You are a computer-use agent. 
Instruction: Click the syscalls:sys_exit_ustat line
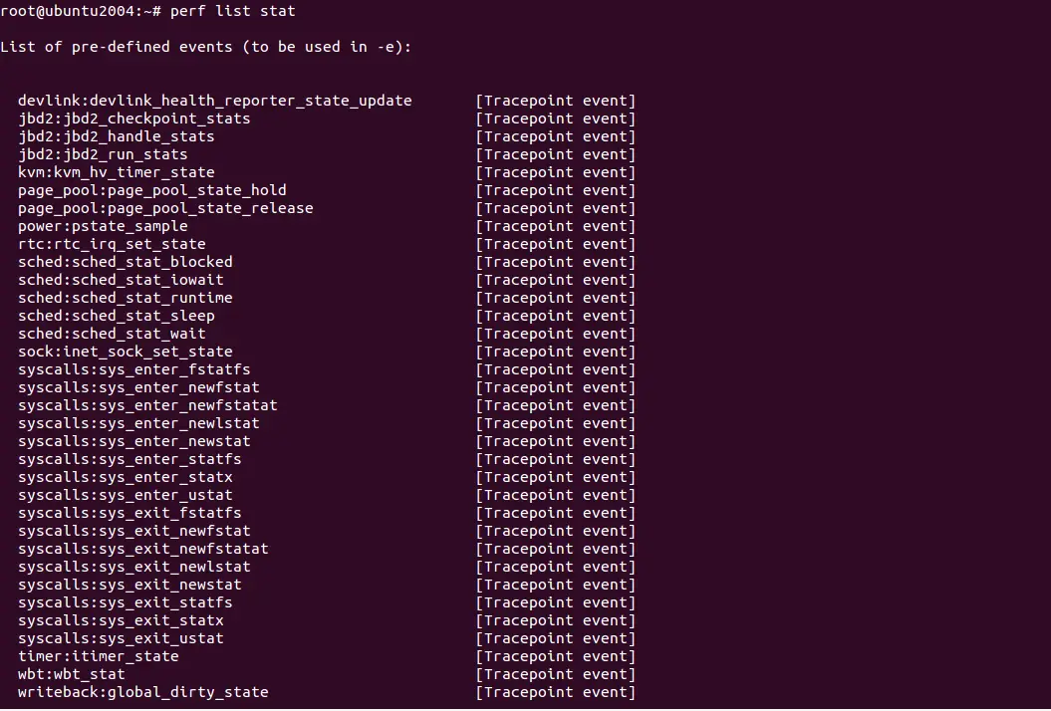click(121, 638)
